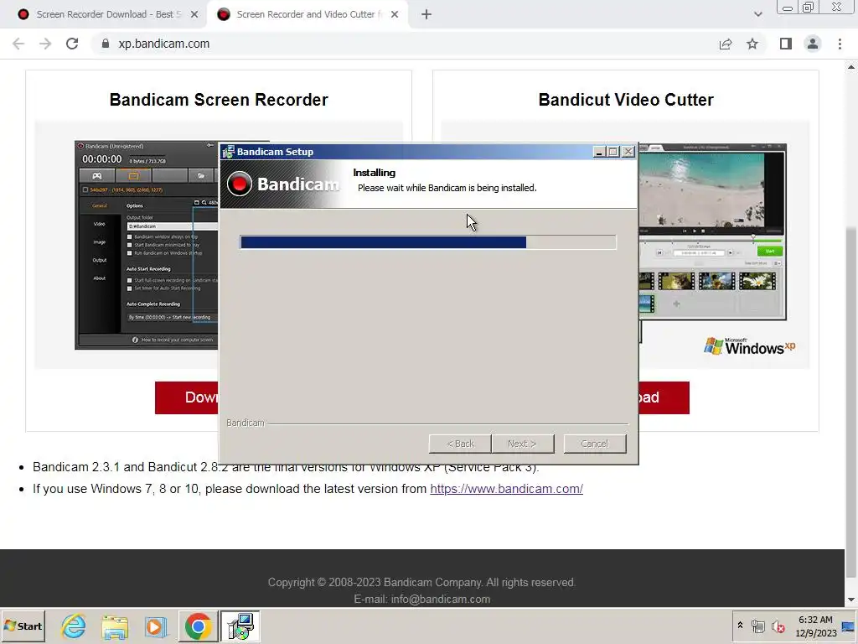Close the Screen Recorder and Video Cutter tab
Screen dimensions: 858x644
pos(395,14)
